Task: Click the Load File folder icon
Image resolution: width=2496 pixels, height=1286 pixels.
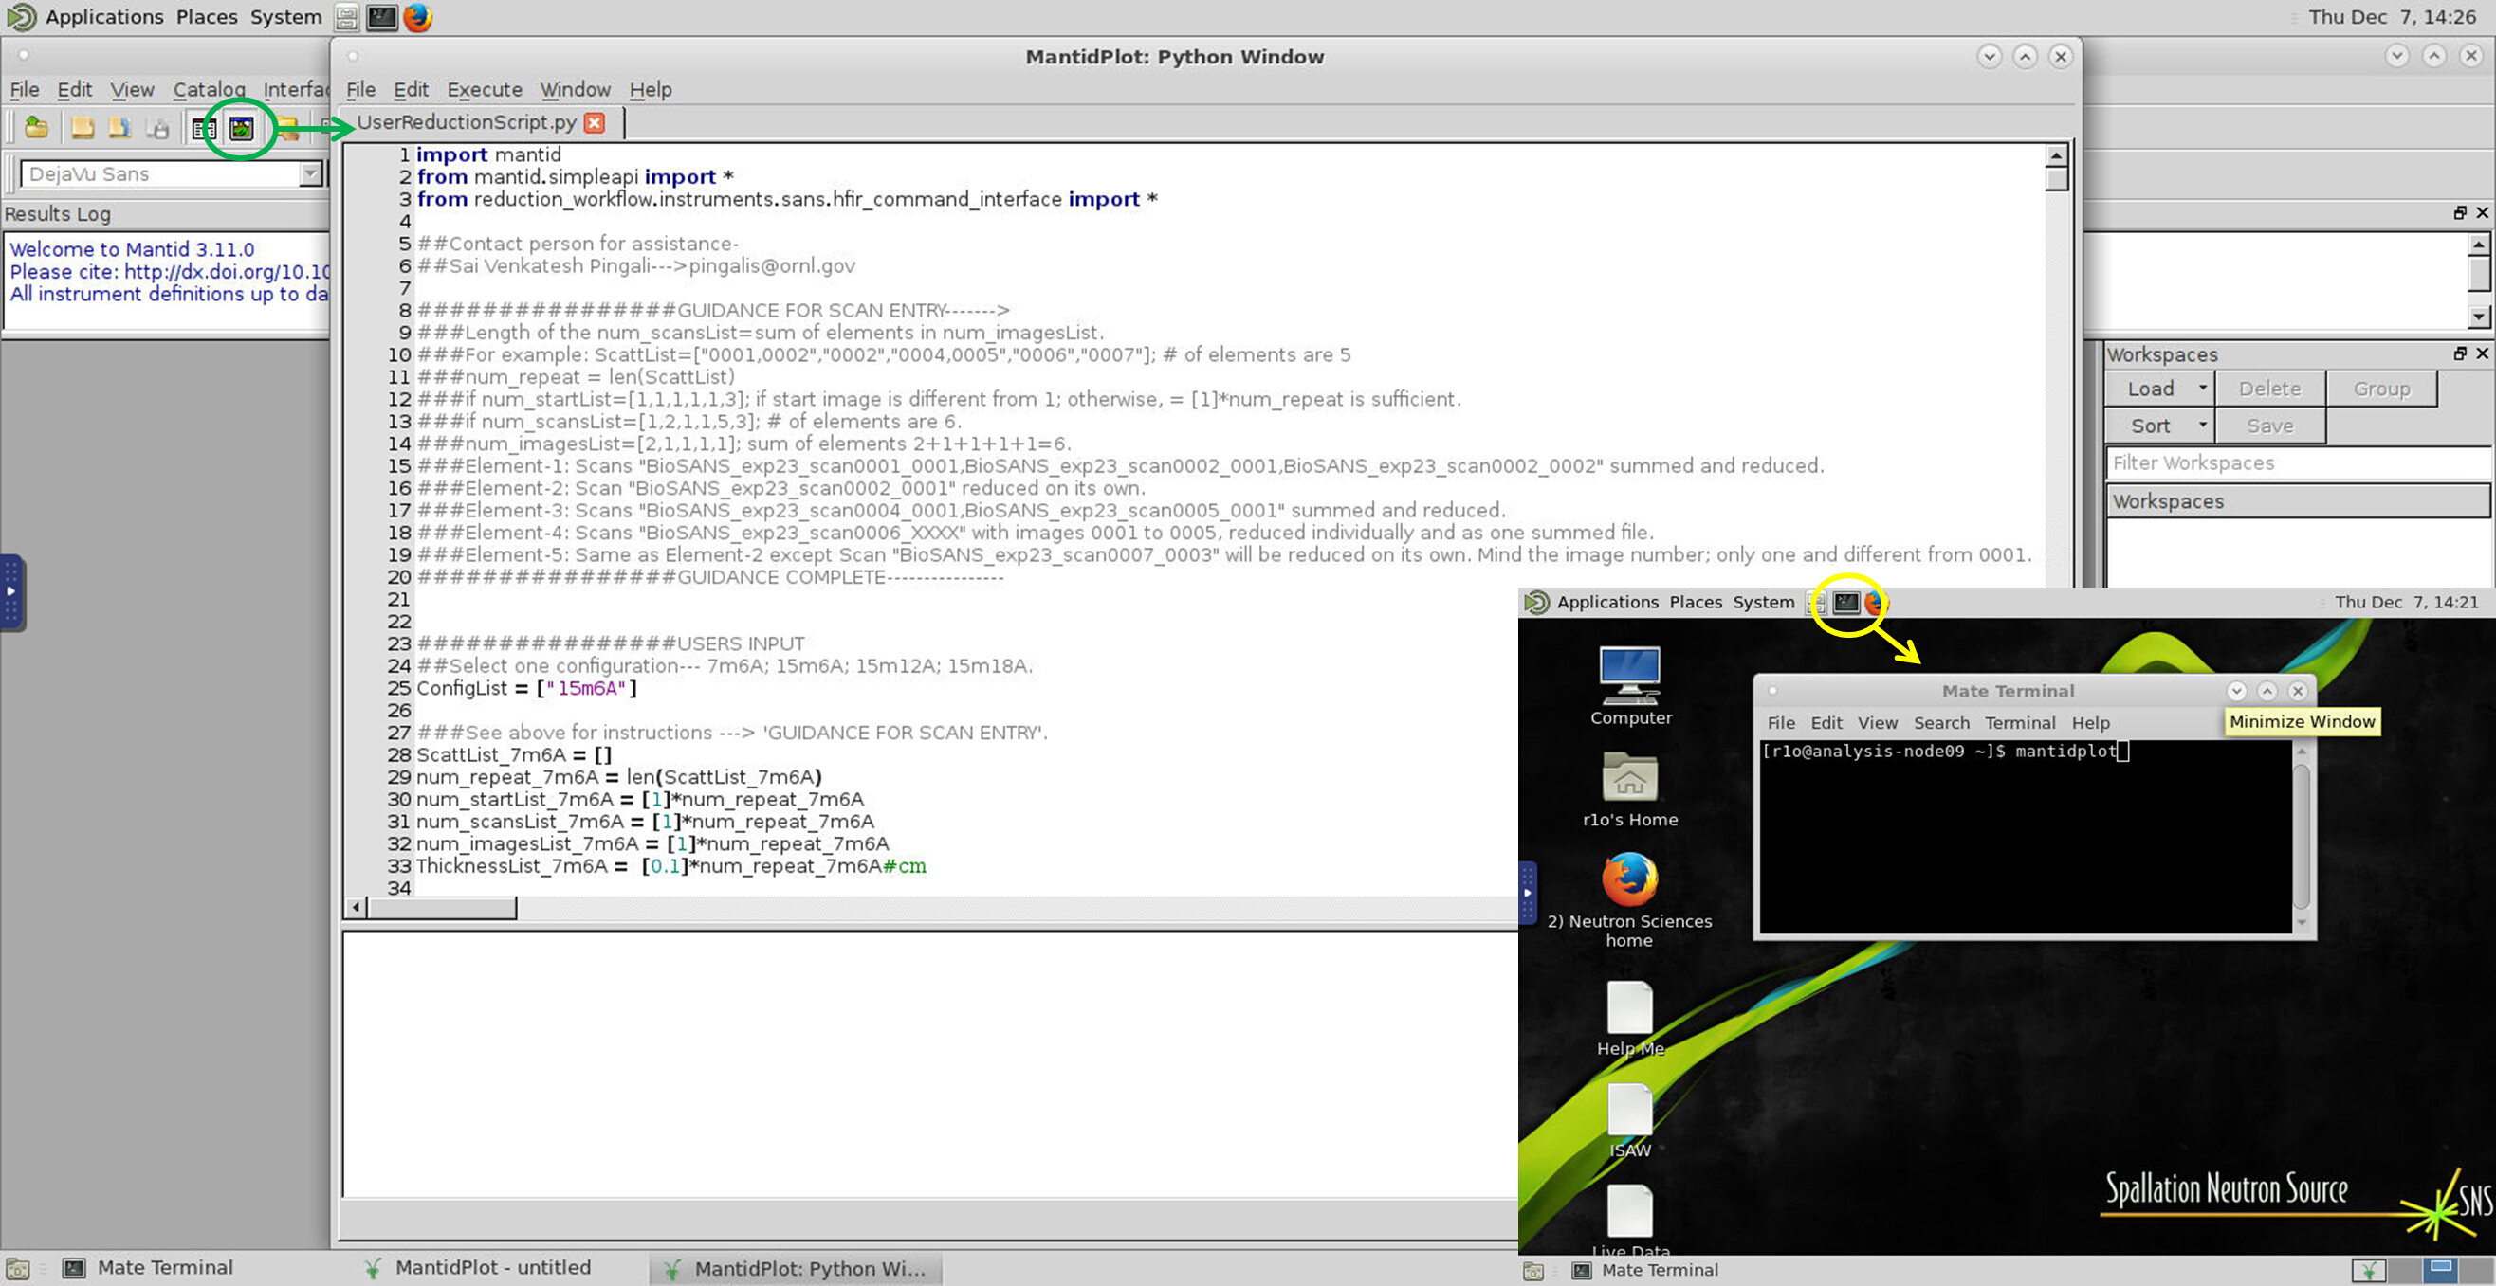Action: coord(37,128)
